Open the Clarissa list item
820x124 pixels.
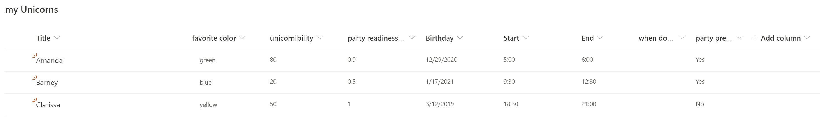pyautogui.click(x=48, y=105)
